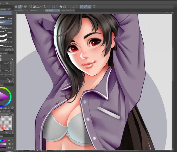Screen dimensions: 177x152
Task: Open the Save icon dropdown arrow
Action: point(41,7)
